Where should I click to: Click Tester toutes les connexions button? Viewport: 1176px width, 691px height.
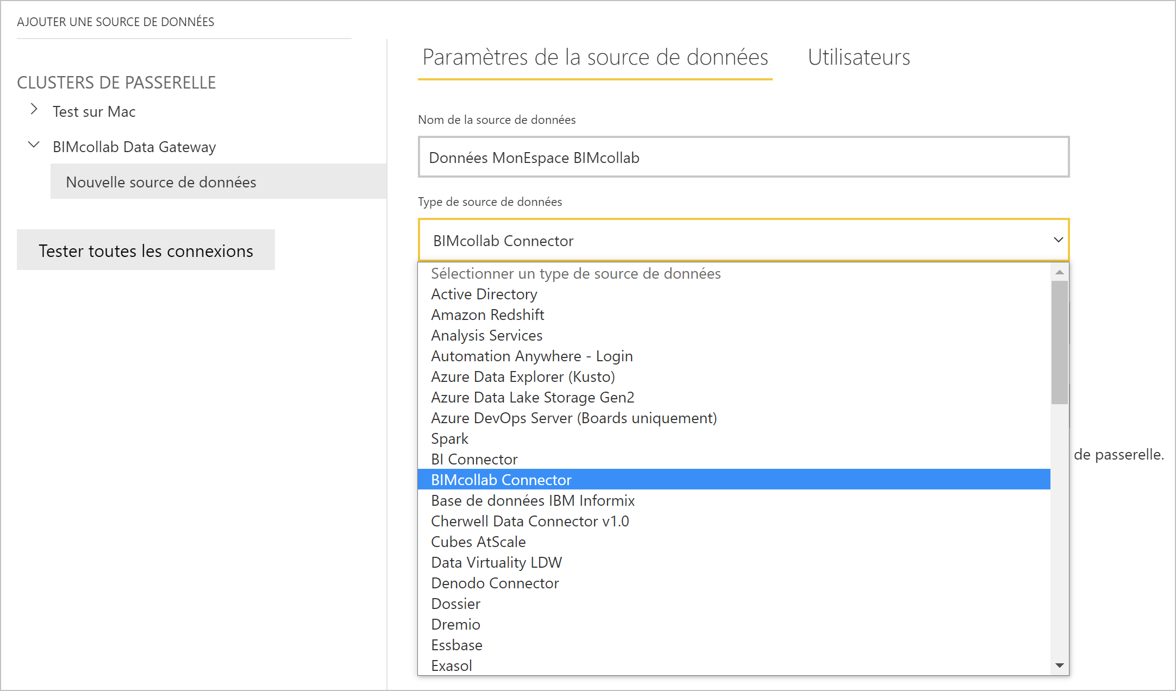pyautogui.click(x=146, y=250)
